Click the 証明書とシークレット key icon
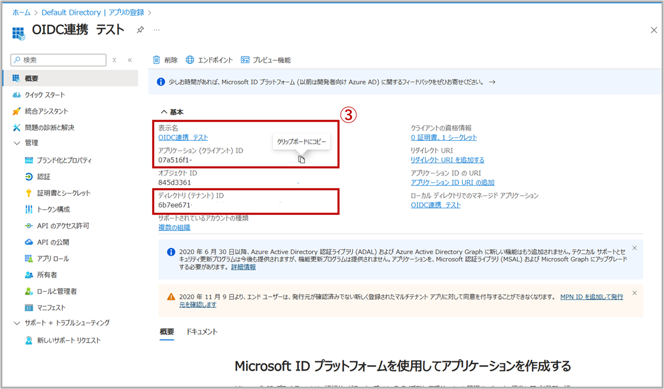The height and width of the screenshot is (389, 664). (x=29, y=193)
